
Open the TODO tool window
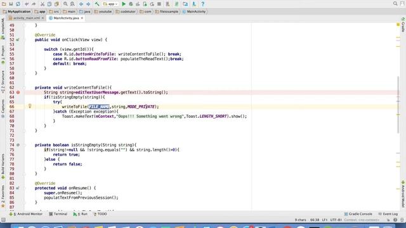[100, 214]
